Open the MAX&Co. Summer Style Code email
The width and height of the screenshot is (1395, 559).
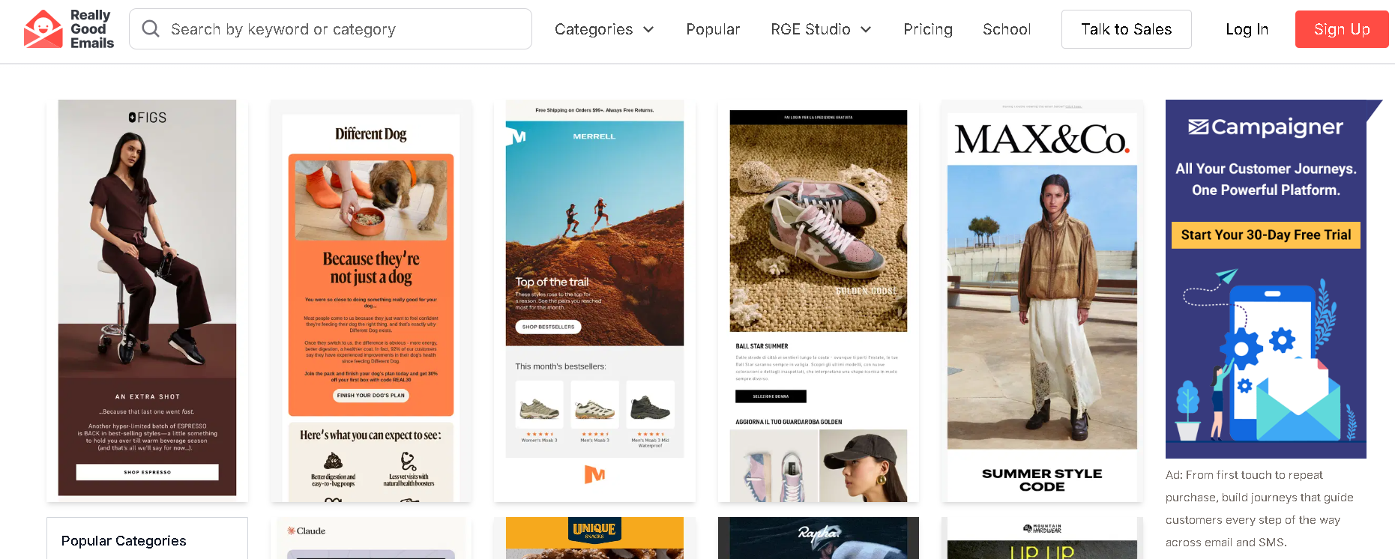pos(1042,300)
